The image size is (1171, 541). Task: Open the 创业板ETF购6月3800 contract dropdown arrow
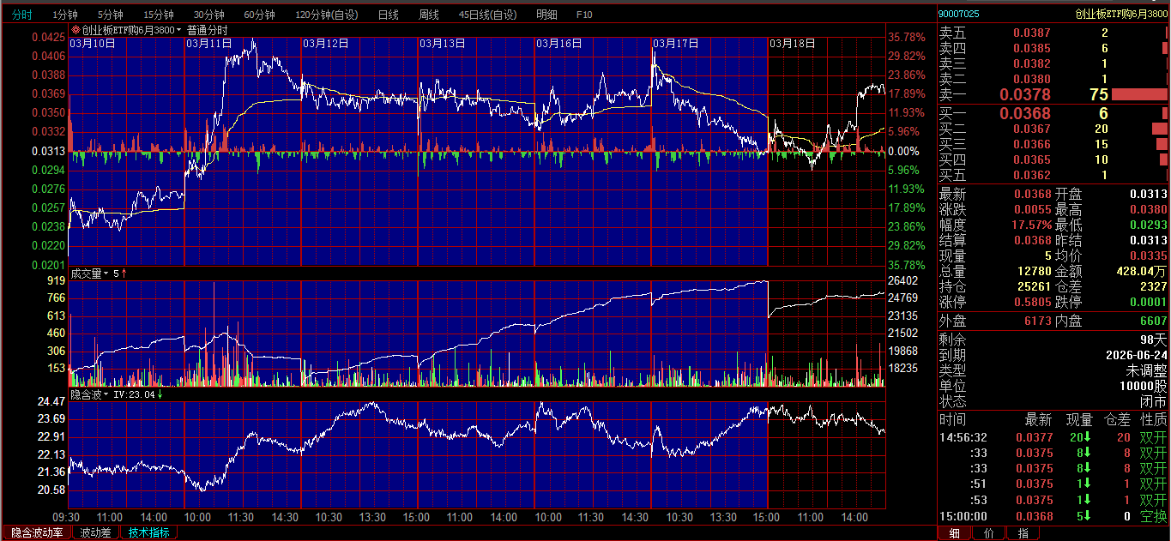pos(179,30)
